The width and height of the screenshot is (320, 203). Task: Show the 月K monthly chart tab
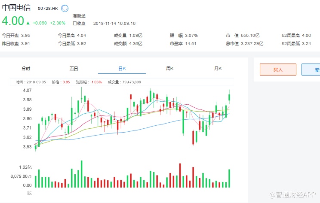coord(218,69)
